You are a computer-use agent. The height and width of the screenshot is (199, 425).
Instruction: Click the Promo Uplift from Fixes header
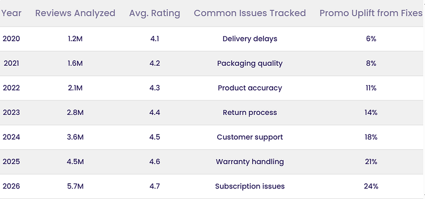click(x=371, y=13)
